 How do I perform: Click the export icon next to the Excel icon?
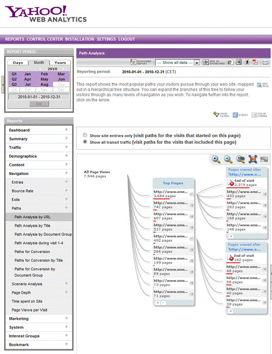coord(247,62)
